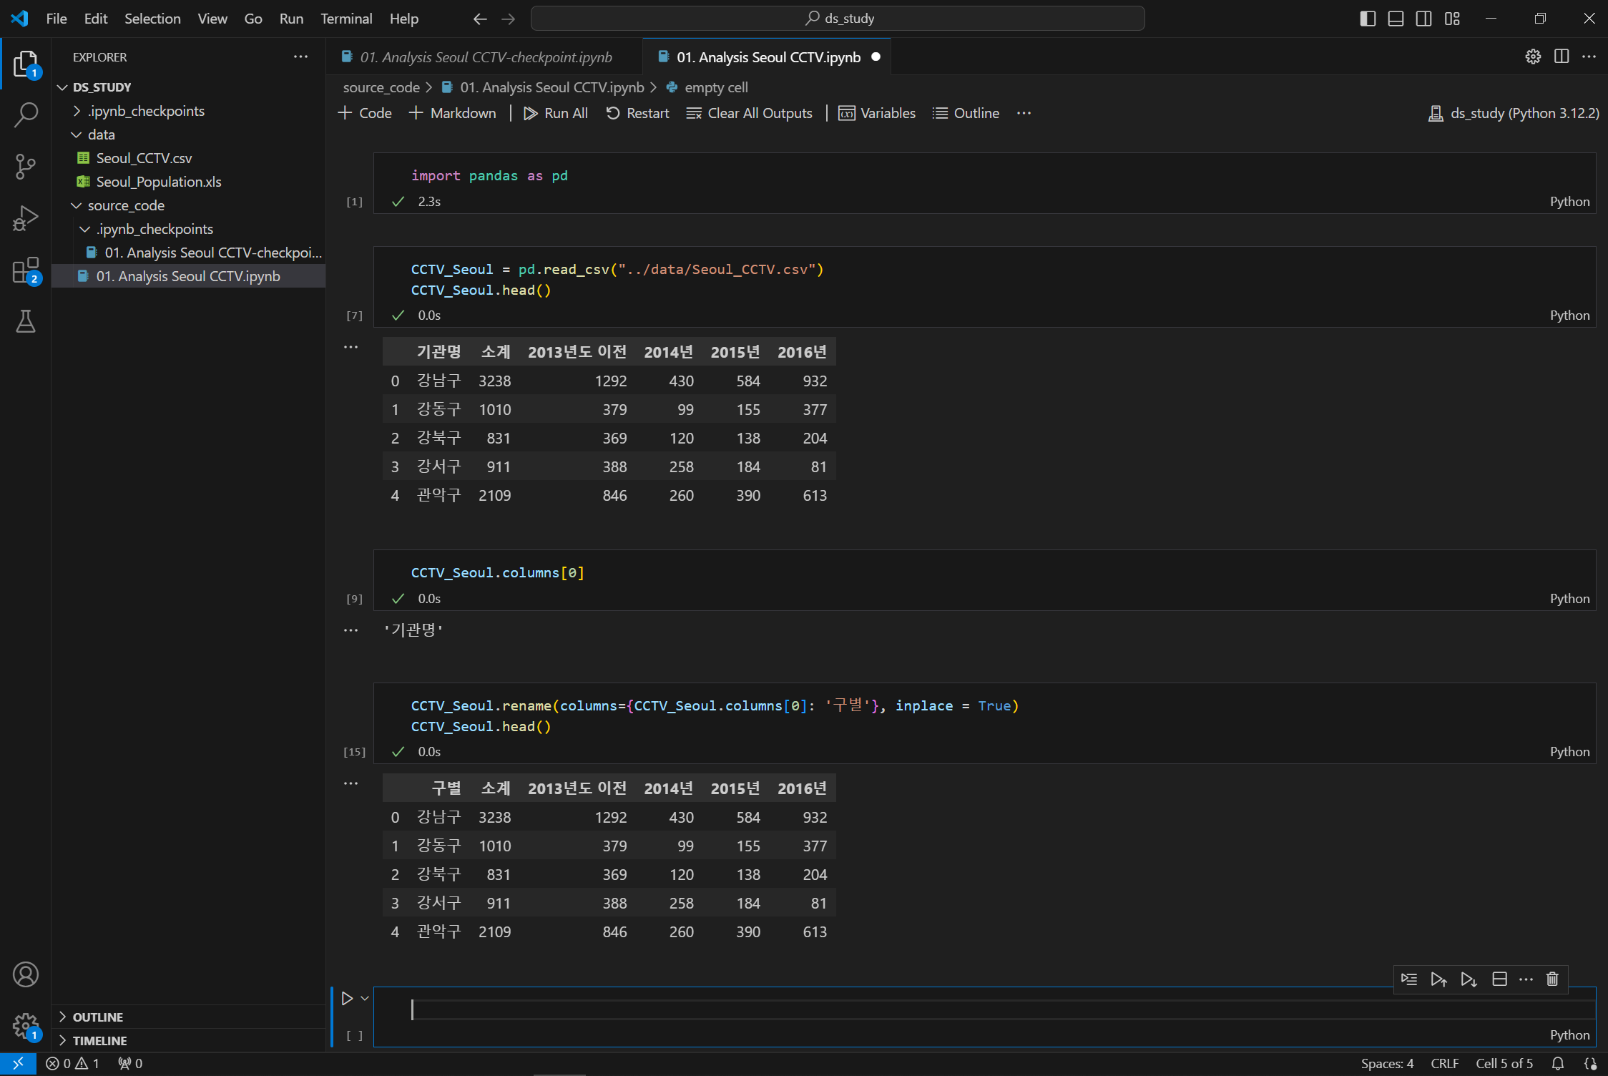Image resolution: width=1608 pixels, height=1076 pixels.
Task: Switch to 01. Analysis Seoul CCTV.ipynb tab
Action: 767,57
